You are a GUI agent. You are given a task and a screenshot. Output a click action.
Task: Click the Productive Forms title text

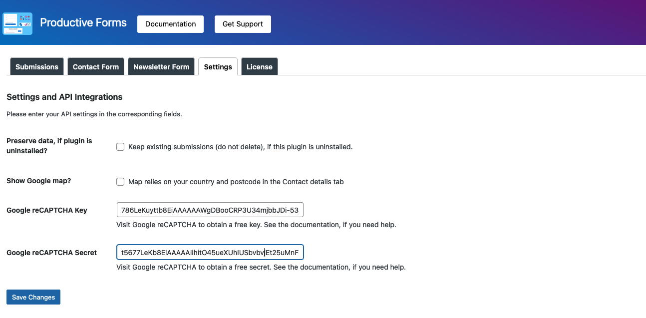pyautogui.click(x=83, y=23)
